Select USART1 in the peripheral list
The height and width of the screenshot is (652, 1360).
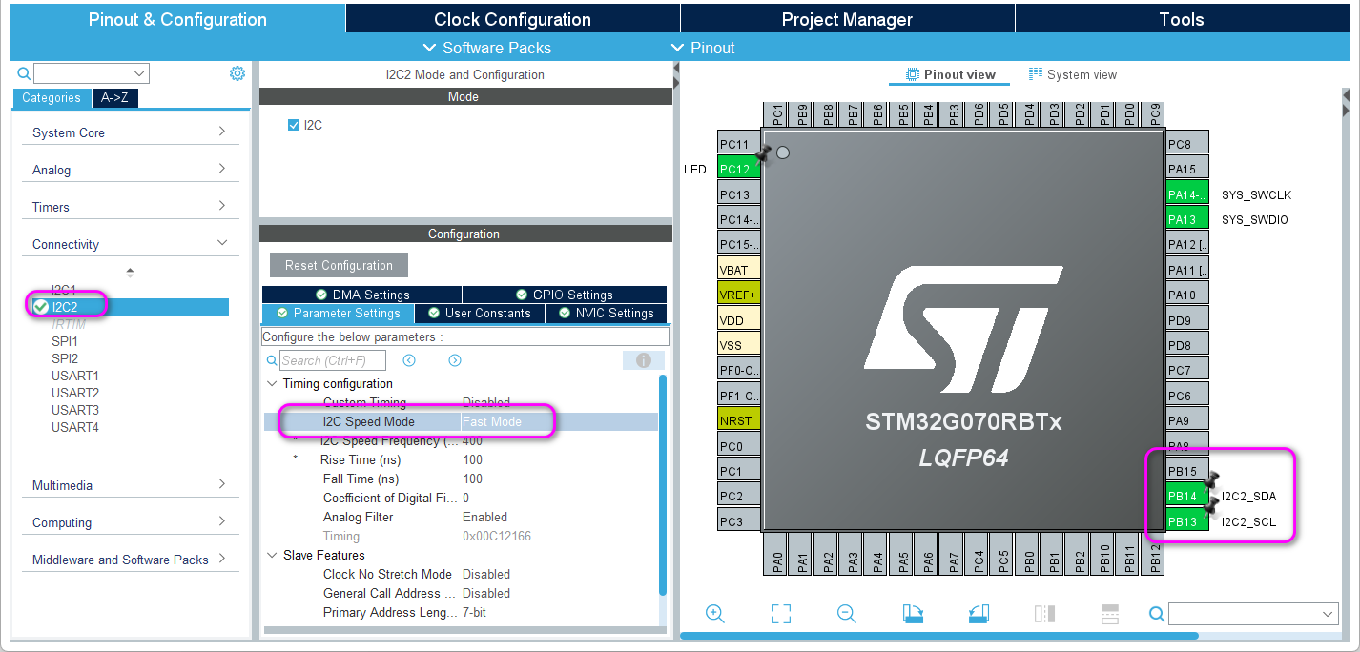pyautogui.click(x=75, y=376)
